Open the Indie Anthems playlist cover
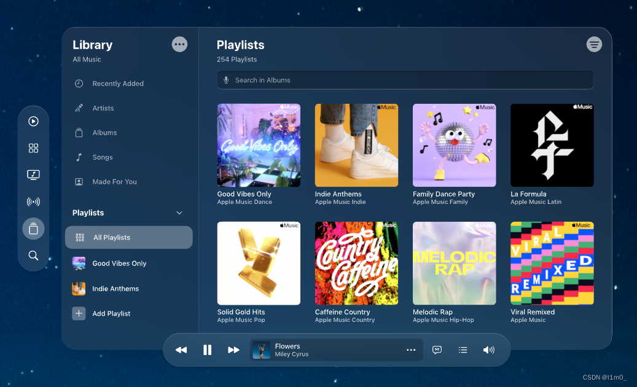Screen dimensions: 637x387 pos(357,145)
